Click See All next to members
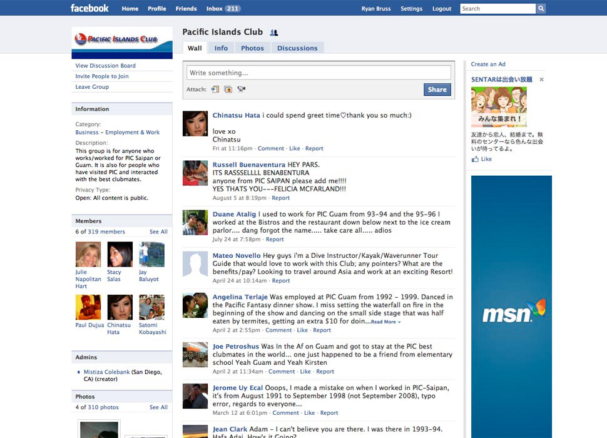This screenshot has height=438, width=607. tap(159, 232)
